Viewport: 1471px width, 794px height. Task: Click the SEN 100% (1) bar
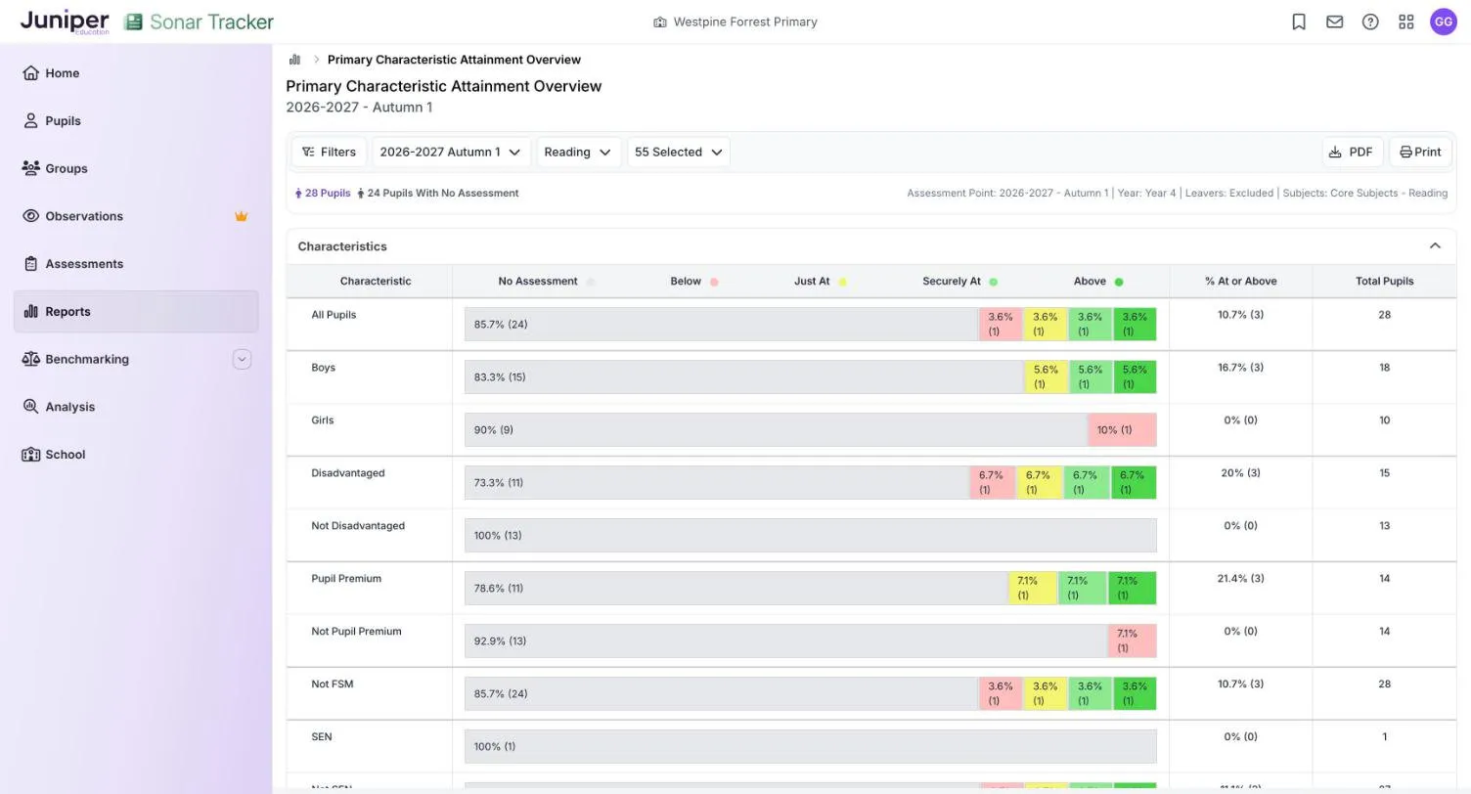tap(810, 747)
